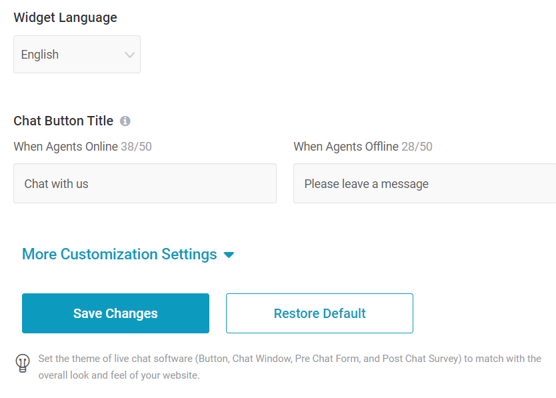This screenshot has width=556, height=398.
Task: Click the 'Set the theme' tip text line
Action: (290, 359)
